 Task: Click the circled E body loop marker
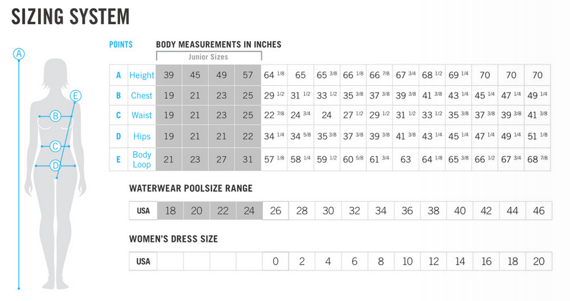(x=76, y=95)
